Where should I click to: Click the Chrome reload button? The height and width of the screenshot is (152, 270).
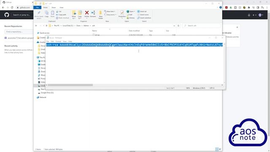pyautogui.click(x=12, y=8)
